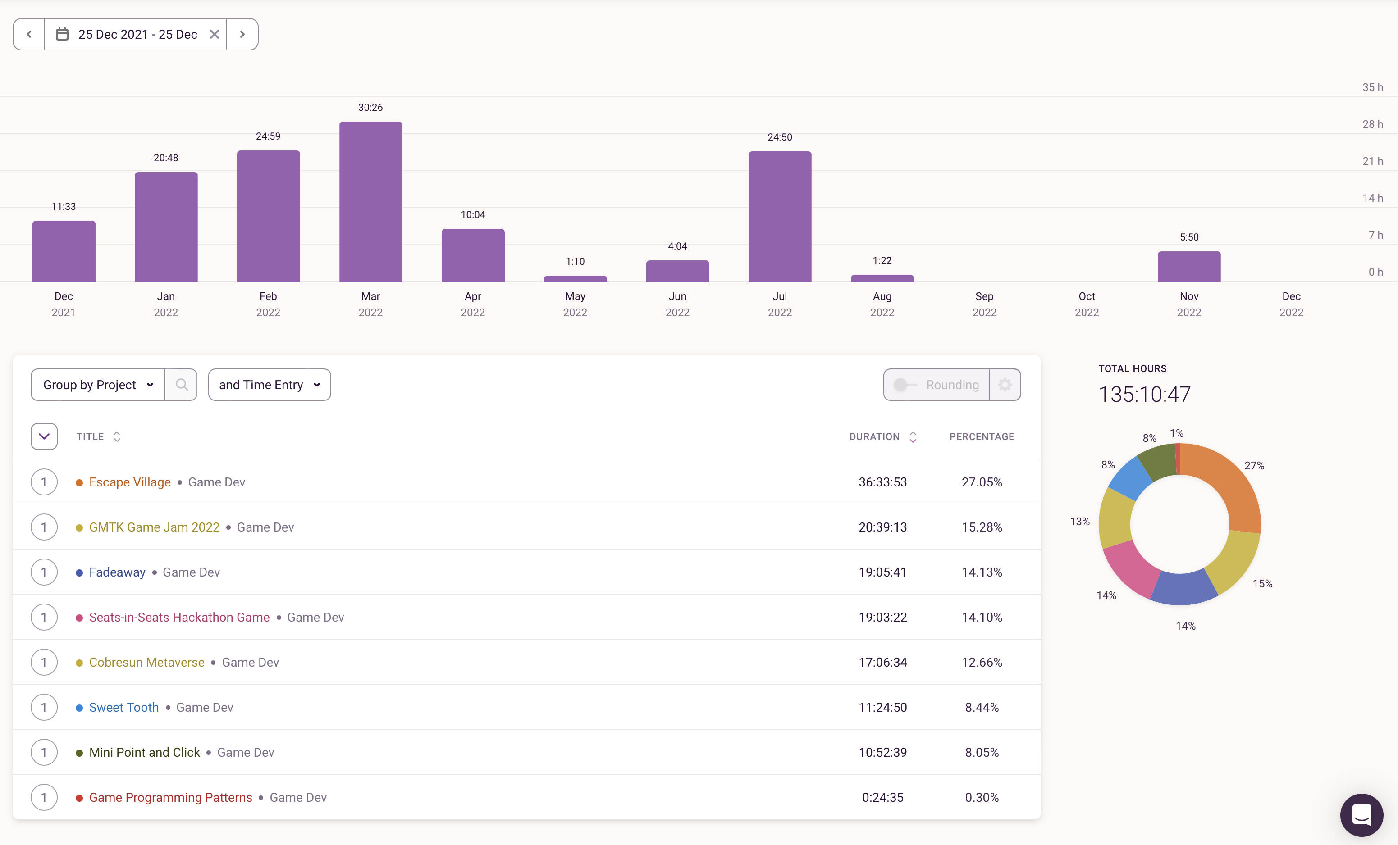Toggle the Rounding switch on

click(x=904, y=385)
